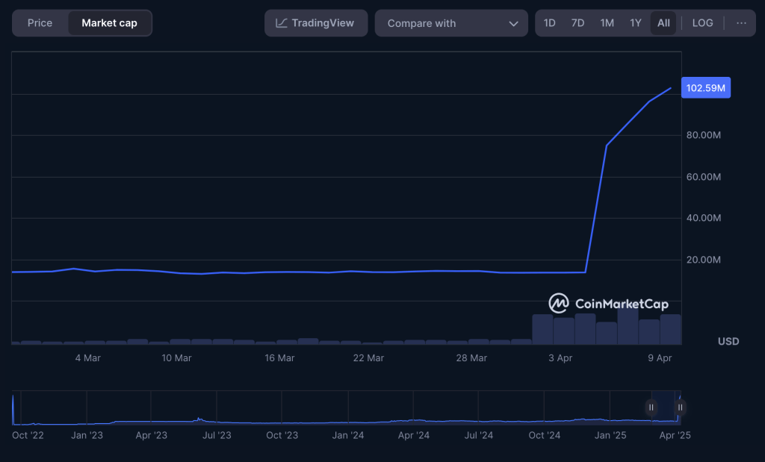Click the USD currency label
The image size is (765, 462).
728,341
